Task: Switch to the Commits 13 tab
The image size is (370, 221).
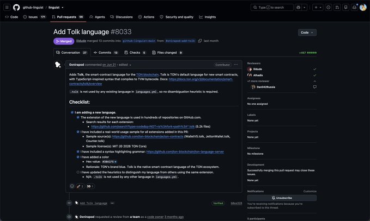Action: point(106,53)
